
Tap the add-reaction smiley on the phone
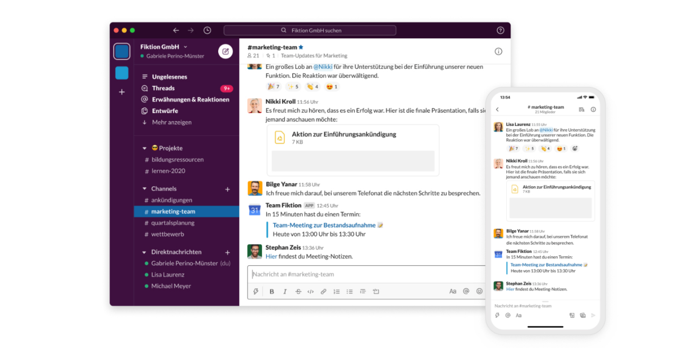coord(575,149)
